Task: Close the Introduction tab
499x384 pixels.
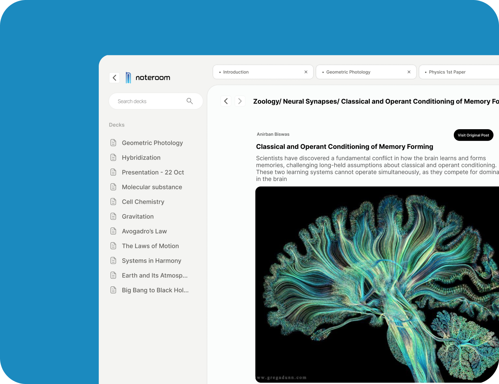Action: pos(306,72)
